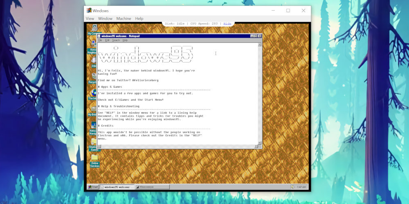
Task: Click the 'CPU Speed: 283' status text
Action: point(204,23)
